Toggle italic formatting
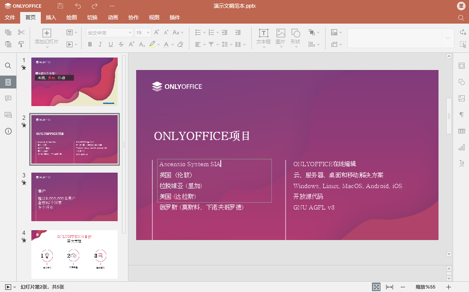The height and width of the screenshot is (292, 469). 100,44
